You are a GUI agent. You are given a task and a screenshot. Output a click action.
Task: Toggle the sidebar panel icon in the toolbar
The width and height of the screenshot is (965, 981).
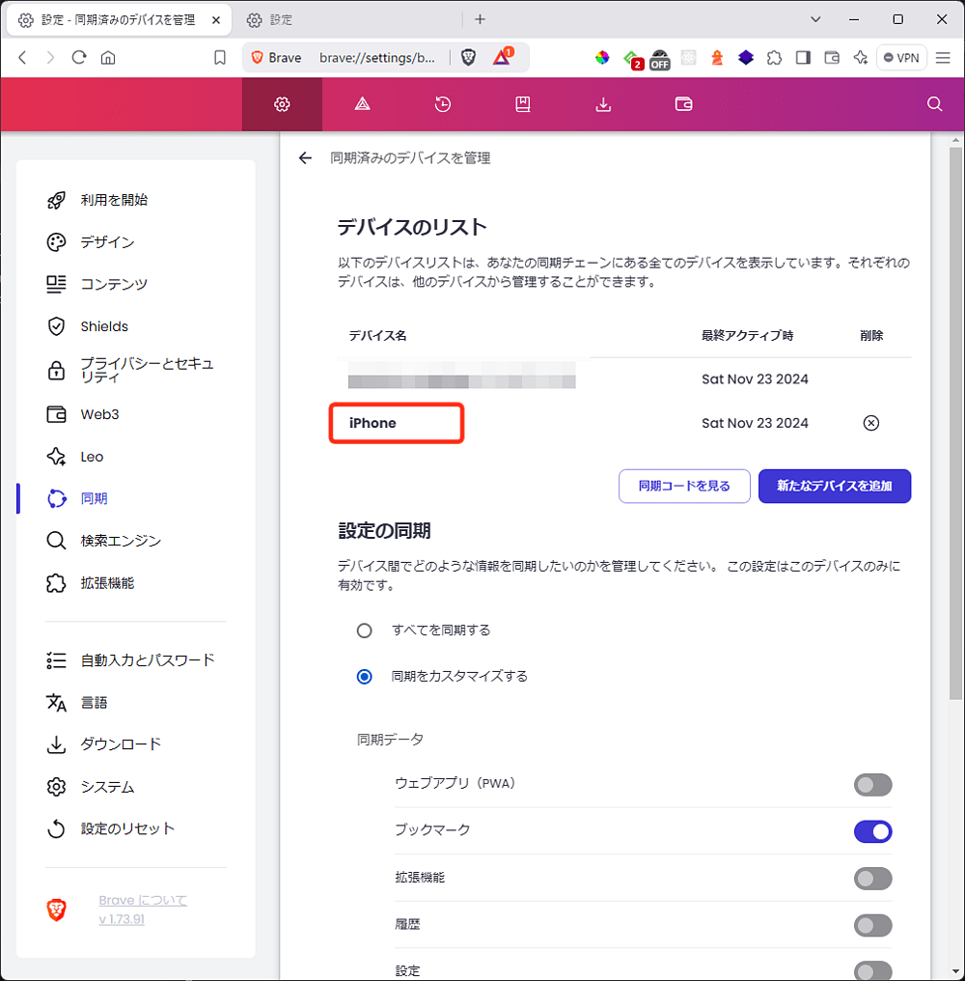click(x=802, y=58)
